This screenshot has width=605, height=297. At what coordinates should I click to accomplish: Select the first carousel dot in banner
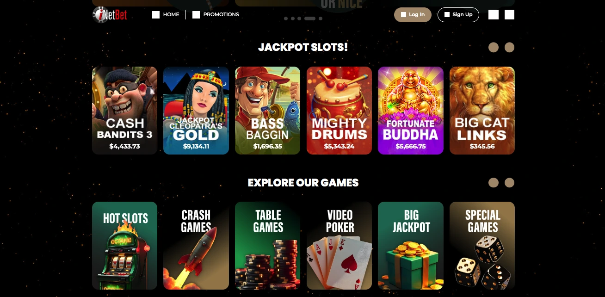point(286,19)
